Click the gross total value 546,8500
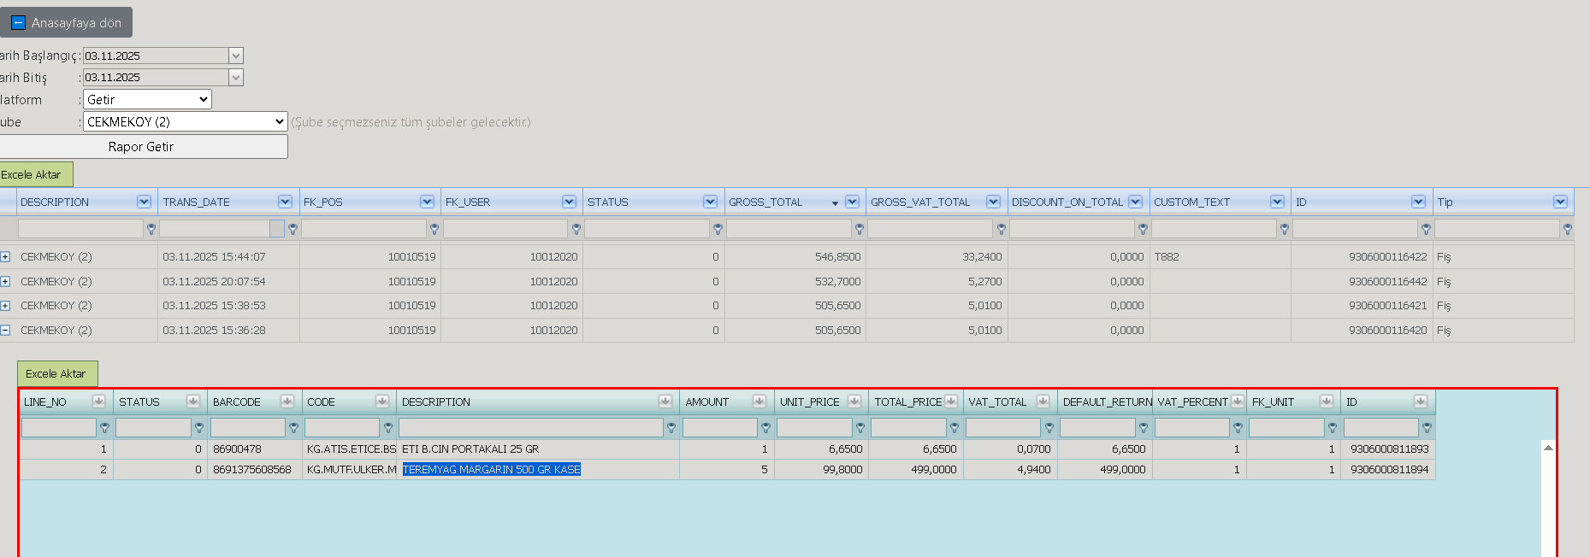 click(x=795, y=256)
